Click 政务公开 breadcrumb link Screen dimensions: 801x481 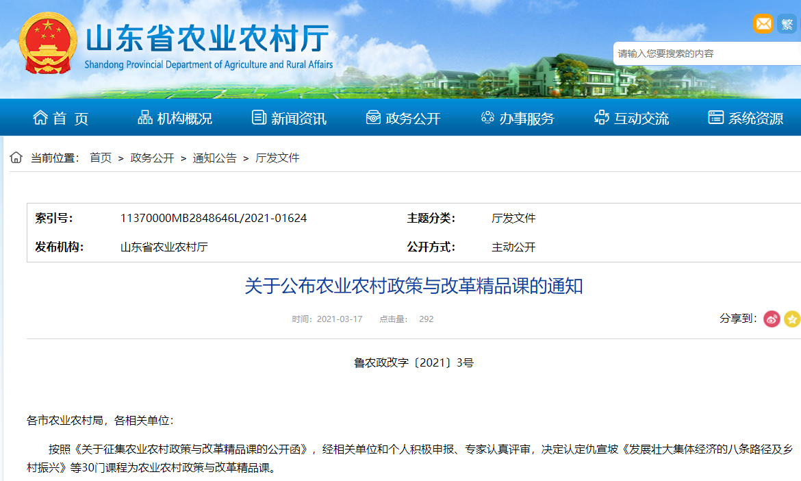coord(152,158)
